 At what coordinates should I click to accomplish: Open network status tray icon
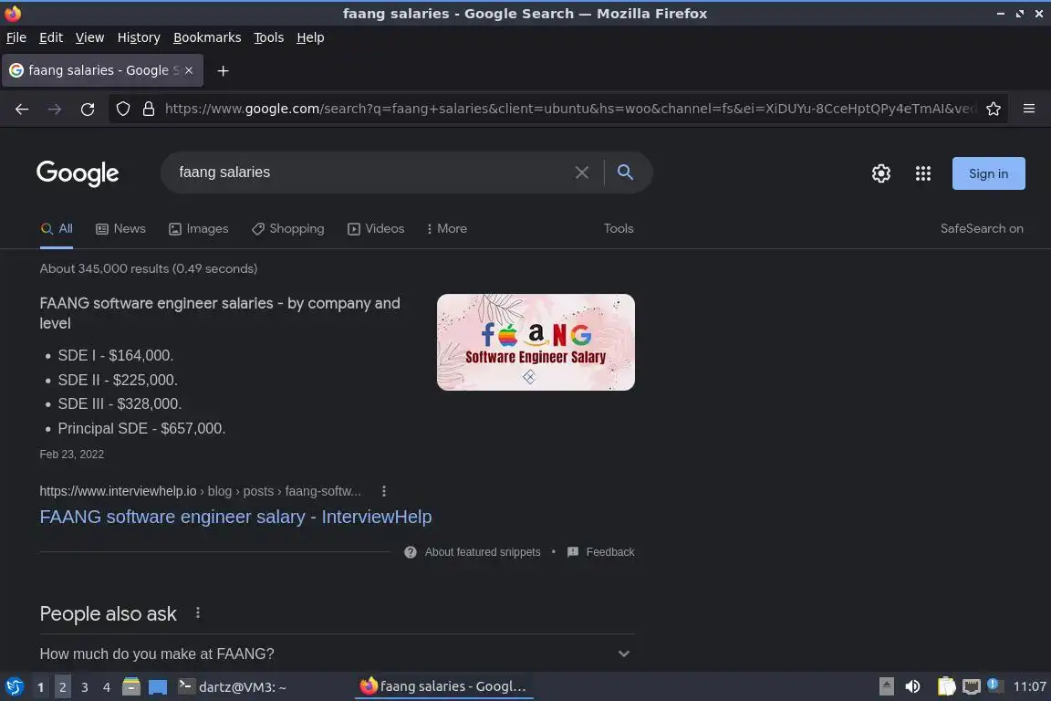972,686
